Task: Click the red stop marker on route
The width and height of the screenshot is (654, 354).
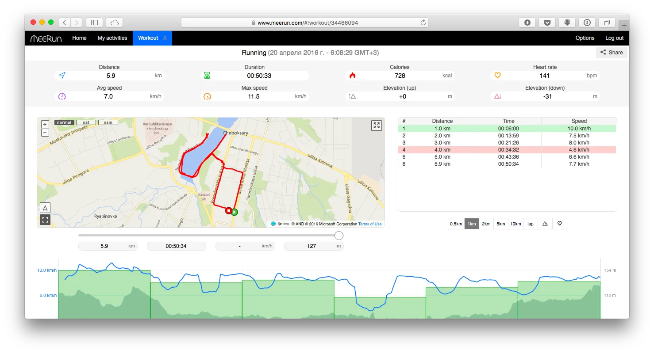Action: point(228,211)
